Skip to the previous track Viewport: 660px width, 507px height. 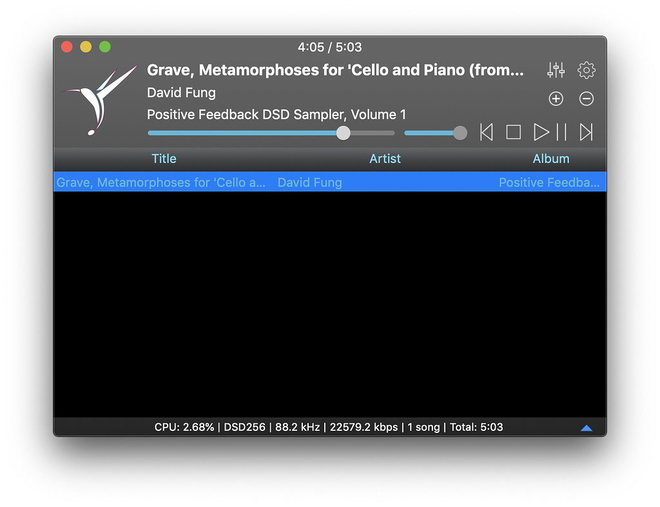(x=487, y=132)
